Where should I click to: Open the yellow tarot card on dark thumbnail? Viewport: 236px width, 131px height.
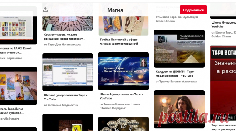point(68,122)
